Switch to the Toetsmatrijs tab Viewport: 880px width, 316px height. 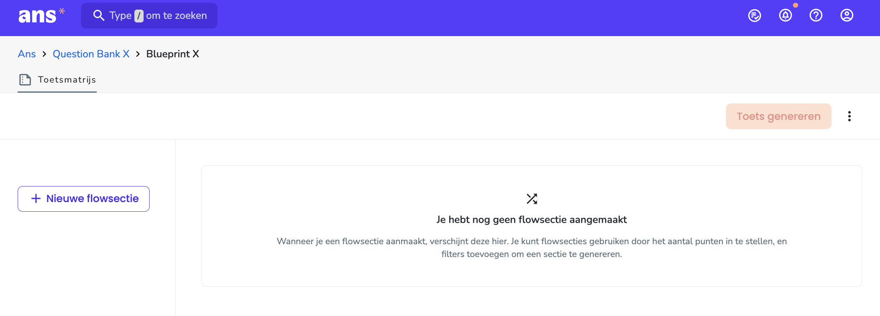[57, 80]
